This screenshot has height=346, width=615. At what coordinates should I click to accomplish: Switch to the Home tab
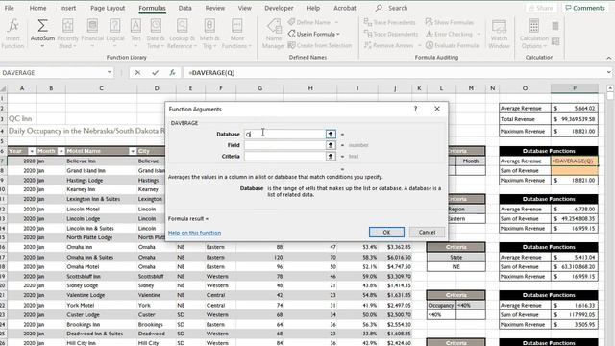point(38,8)
